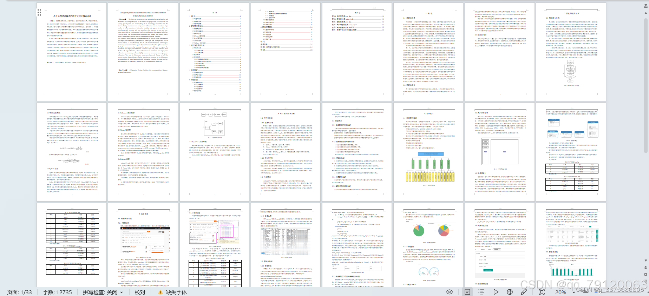This screenshot has height=296, width=649.
Task: Open the 缺失字体 status entry
Action: coord(176,292)
